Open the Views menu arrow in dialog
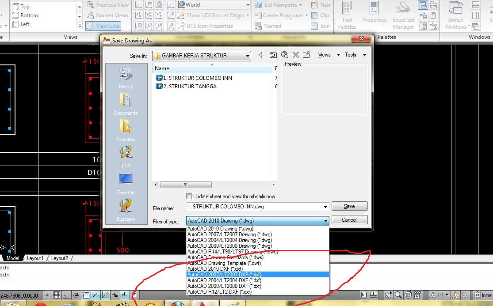This screenshot has height=306, width=493. [x=338, y=55]
